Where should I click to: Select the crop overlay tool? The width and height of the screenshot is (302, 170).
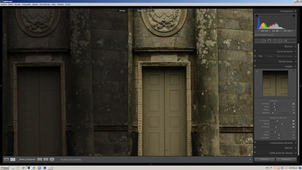(258, 41)
